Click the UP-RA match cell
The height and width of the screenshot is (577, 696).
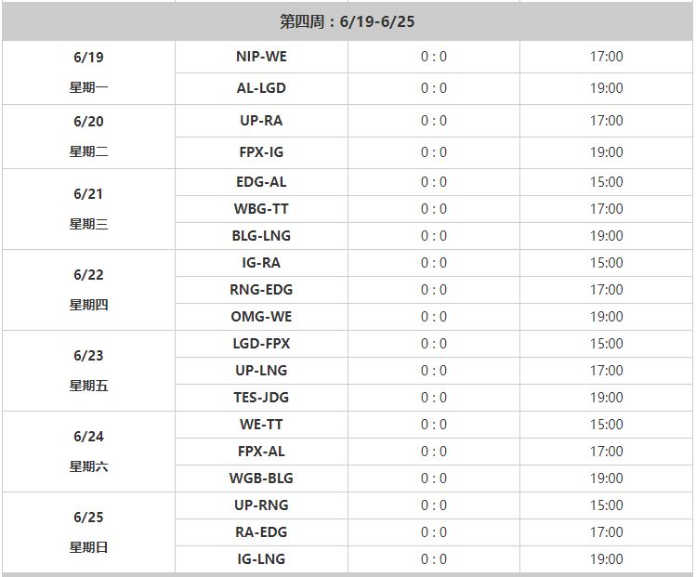tap(261, 121)
